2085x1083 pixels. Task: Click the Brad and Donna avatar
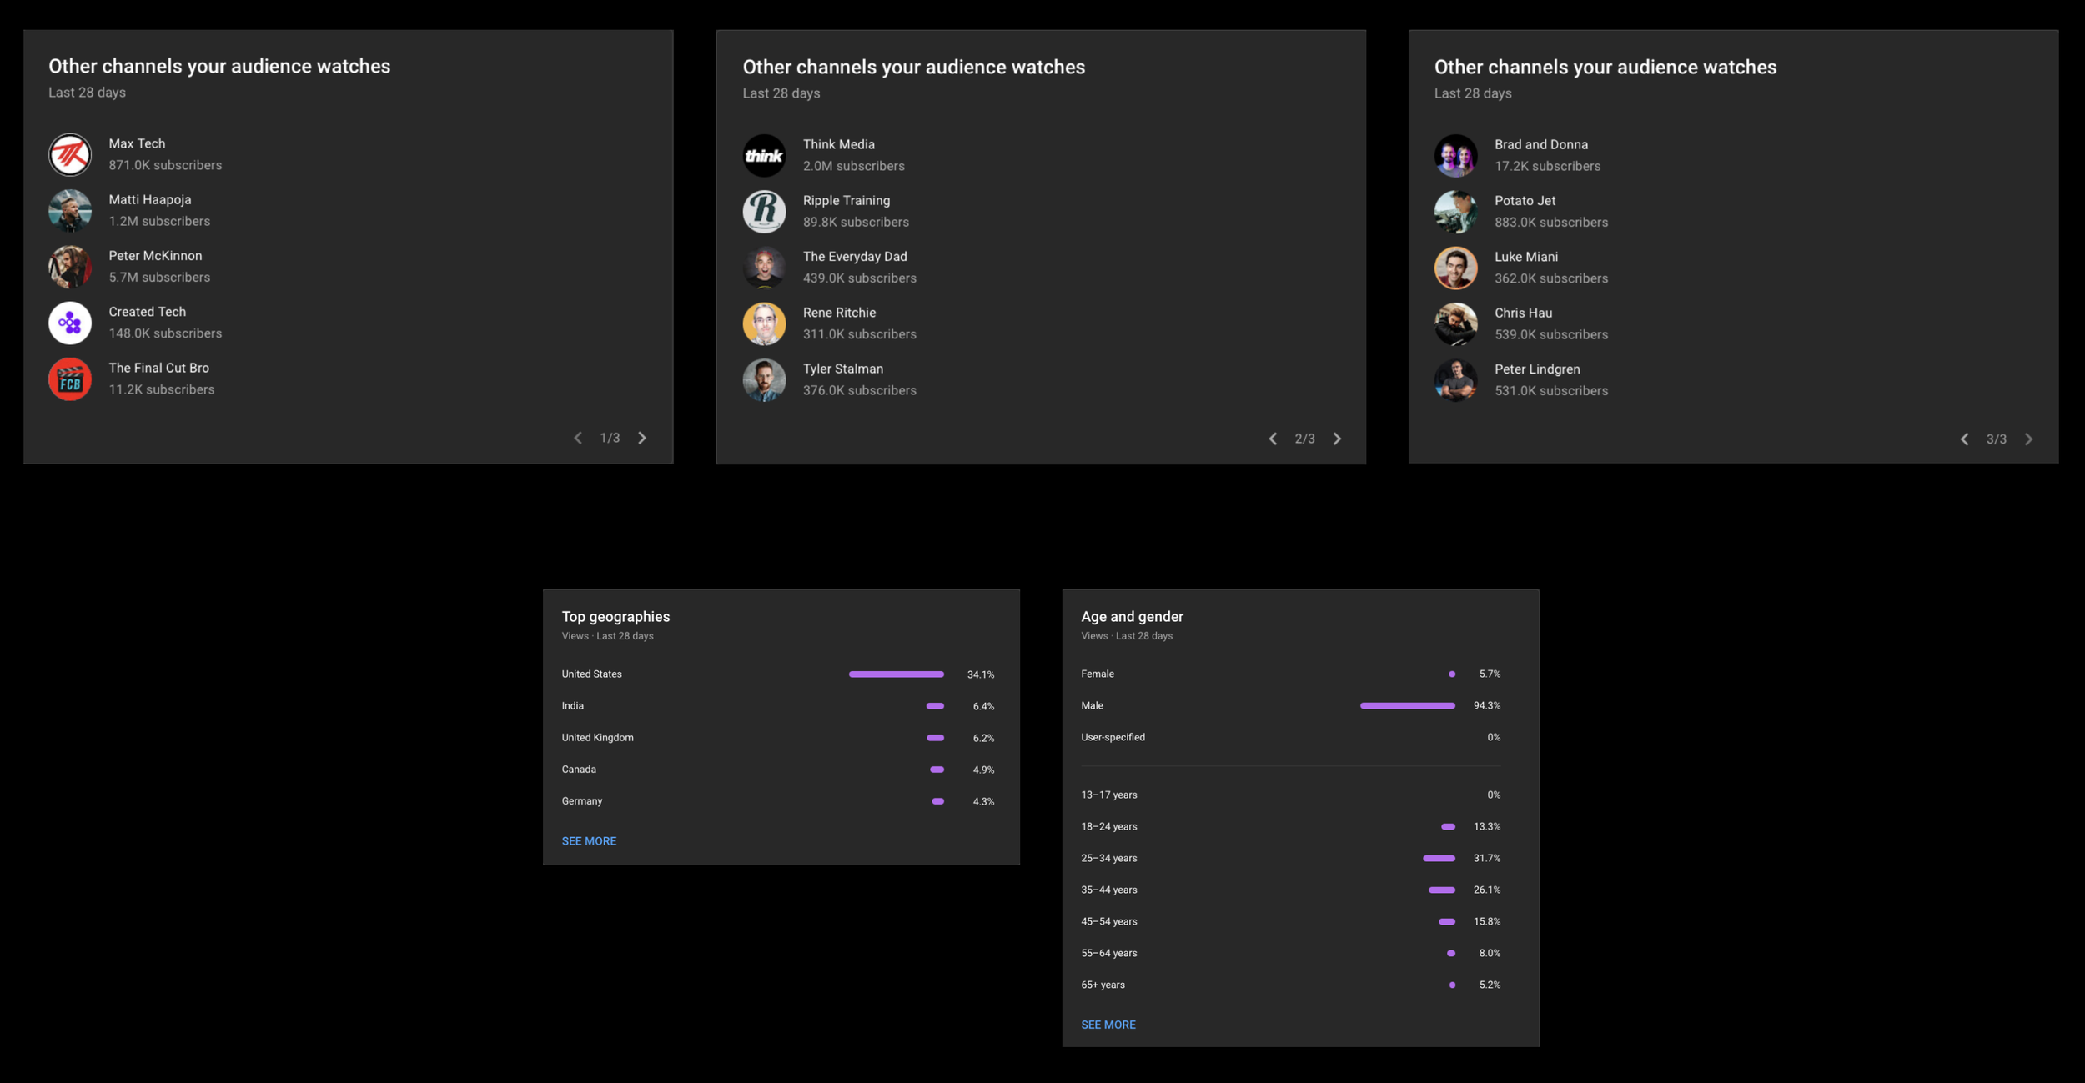coord(1455,156)
